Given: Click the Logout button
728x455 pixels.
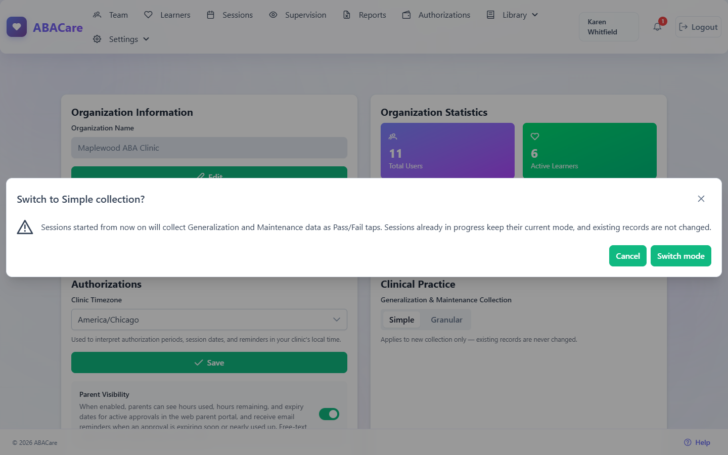Looking at the screenshot, I should (698, 27).
